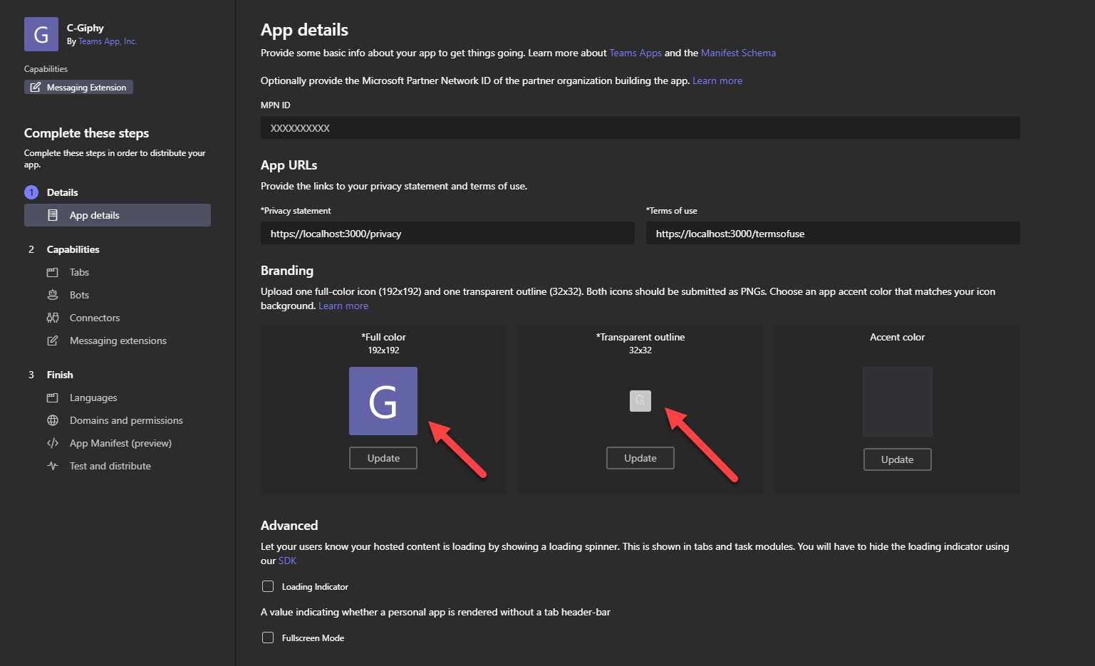
Task: Click the C-Giphy app name text
Action: pyautogui.click(x=85, y=28)
